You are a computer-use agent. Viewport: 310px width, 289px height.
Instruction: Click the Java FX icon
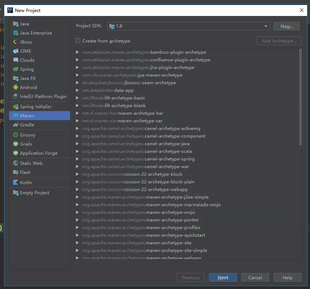16,78
